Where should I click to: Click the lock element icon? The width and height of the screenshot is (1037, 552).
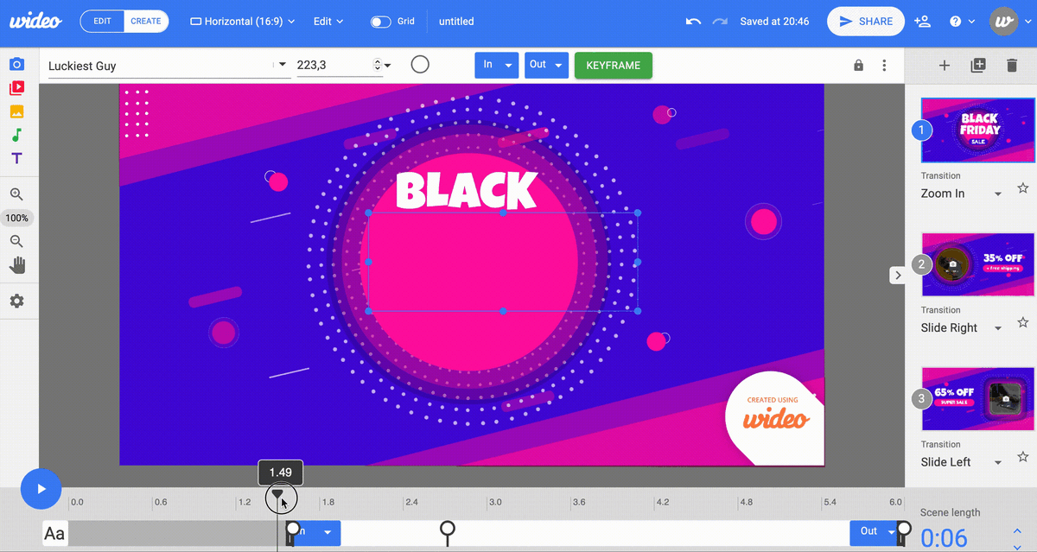(x=858, y=65)
